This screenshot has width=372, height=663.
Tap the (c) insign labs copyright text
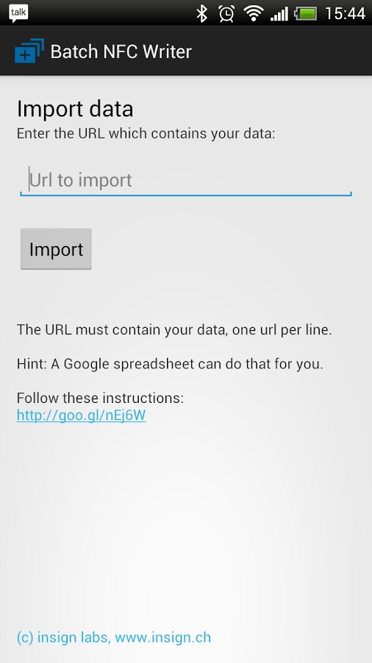[x=64, y=637]
